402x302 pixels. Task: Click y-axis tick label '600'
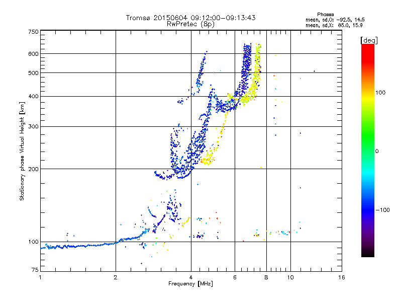click(x=33, y=54)
